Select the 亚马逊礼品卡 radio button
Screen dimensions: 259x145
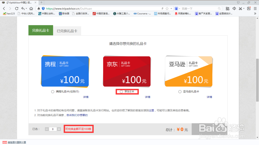click(180, 91)
